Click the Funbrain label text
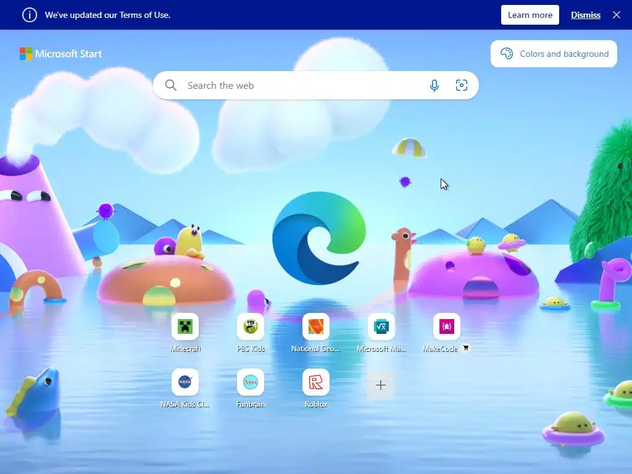Screen dimensions: 632x474 (x=251, y=404)
